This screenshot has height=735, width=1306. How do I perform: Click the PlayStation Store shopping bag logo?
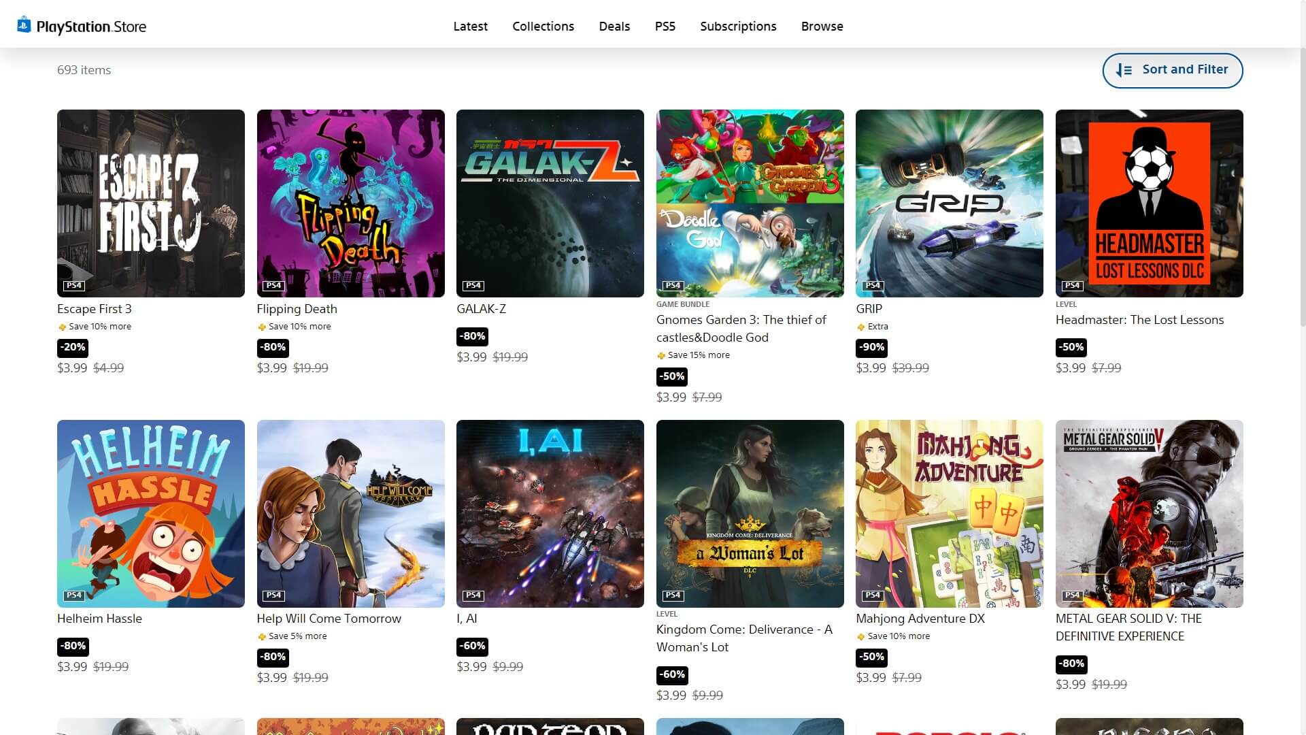coord(24,25)
